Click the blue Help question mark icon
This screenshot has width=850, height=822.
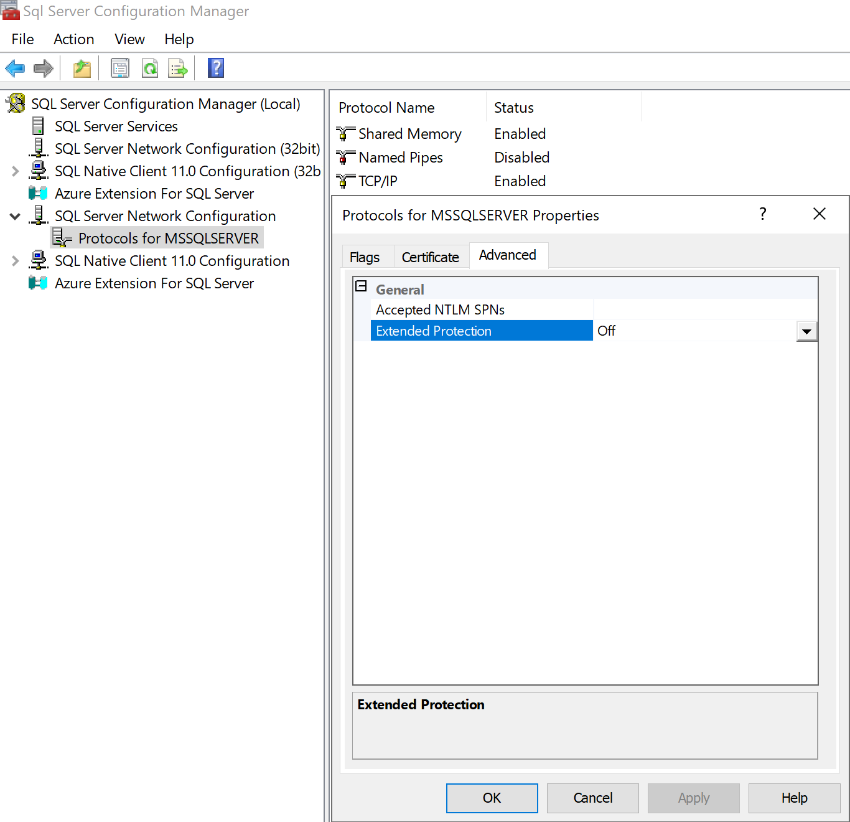point(215,68)
